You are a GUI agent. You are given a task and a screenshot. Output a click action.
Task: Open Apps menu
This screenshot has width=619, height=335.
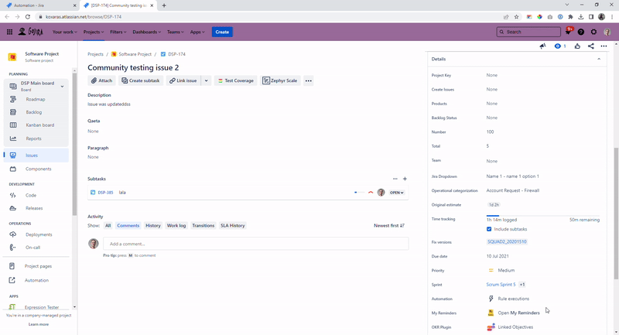click(x=197, y=32)
